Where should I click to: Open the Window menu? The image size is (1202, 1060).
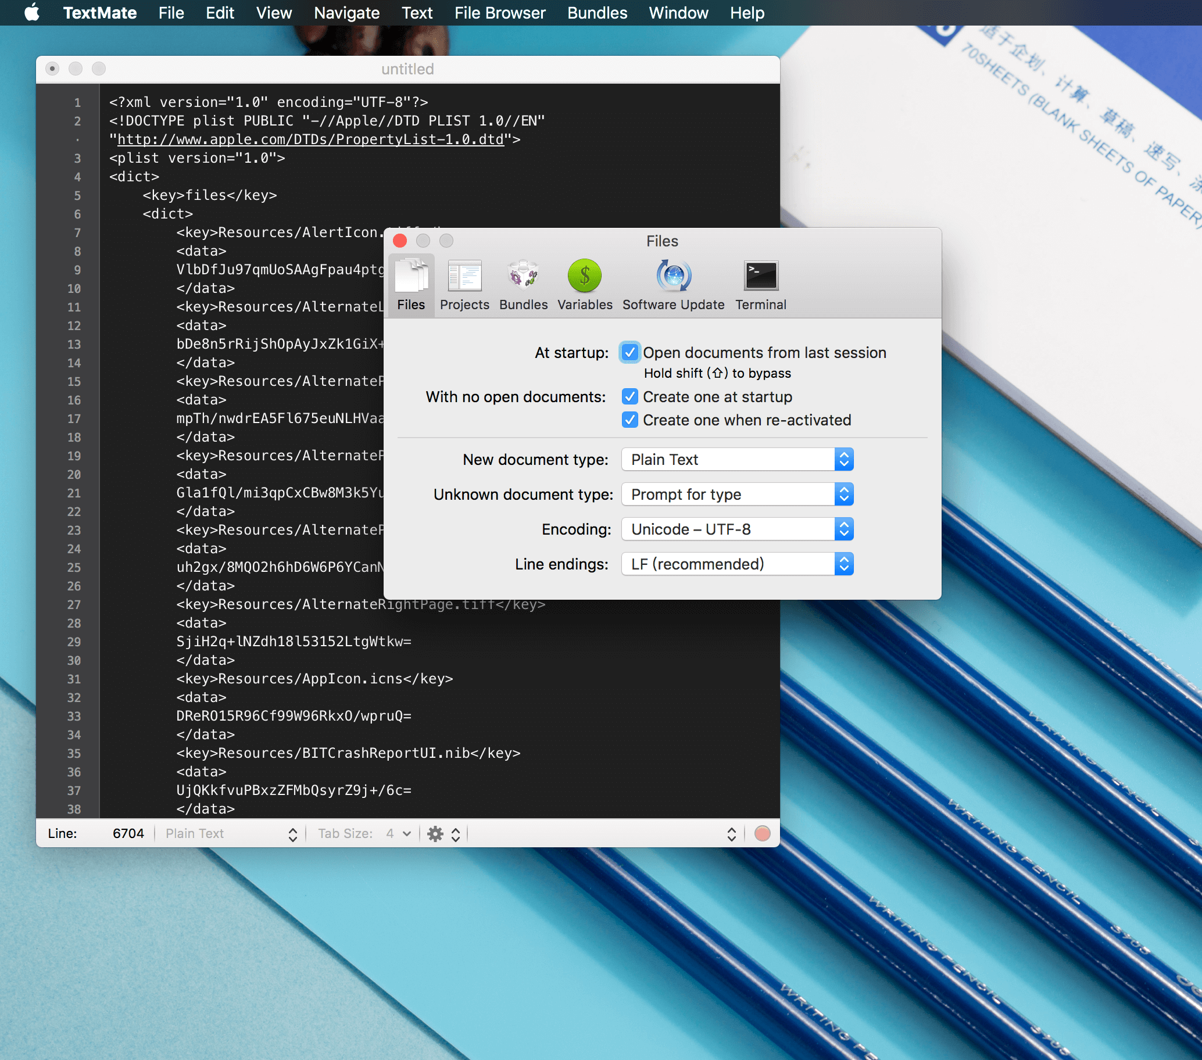(678, 12)
